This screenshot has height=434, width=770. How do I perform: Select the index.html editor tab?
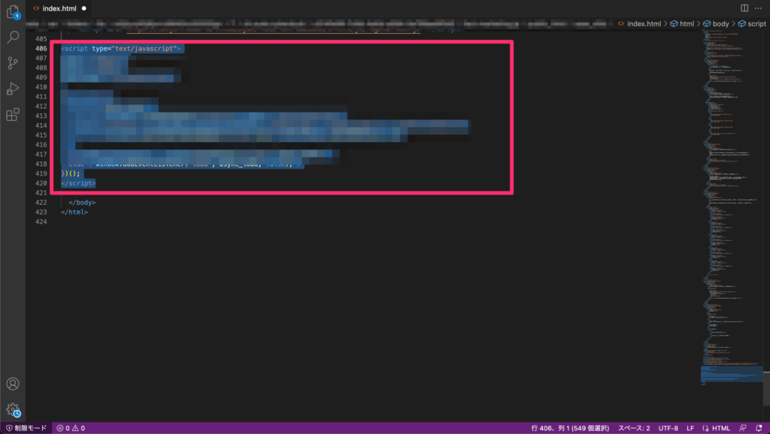[59, 8]
